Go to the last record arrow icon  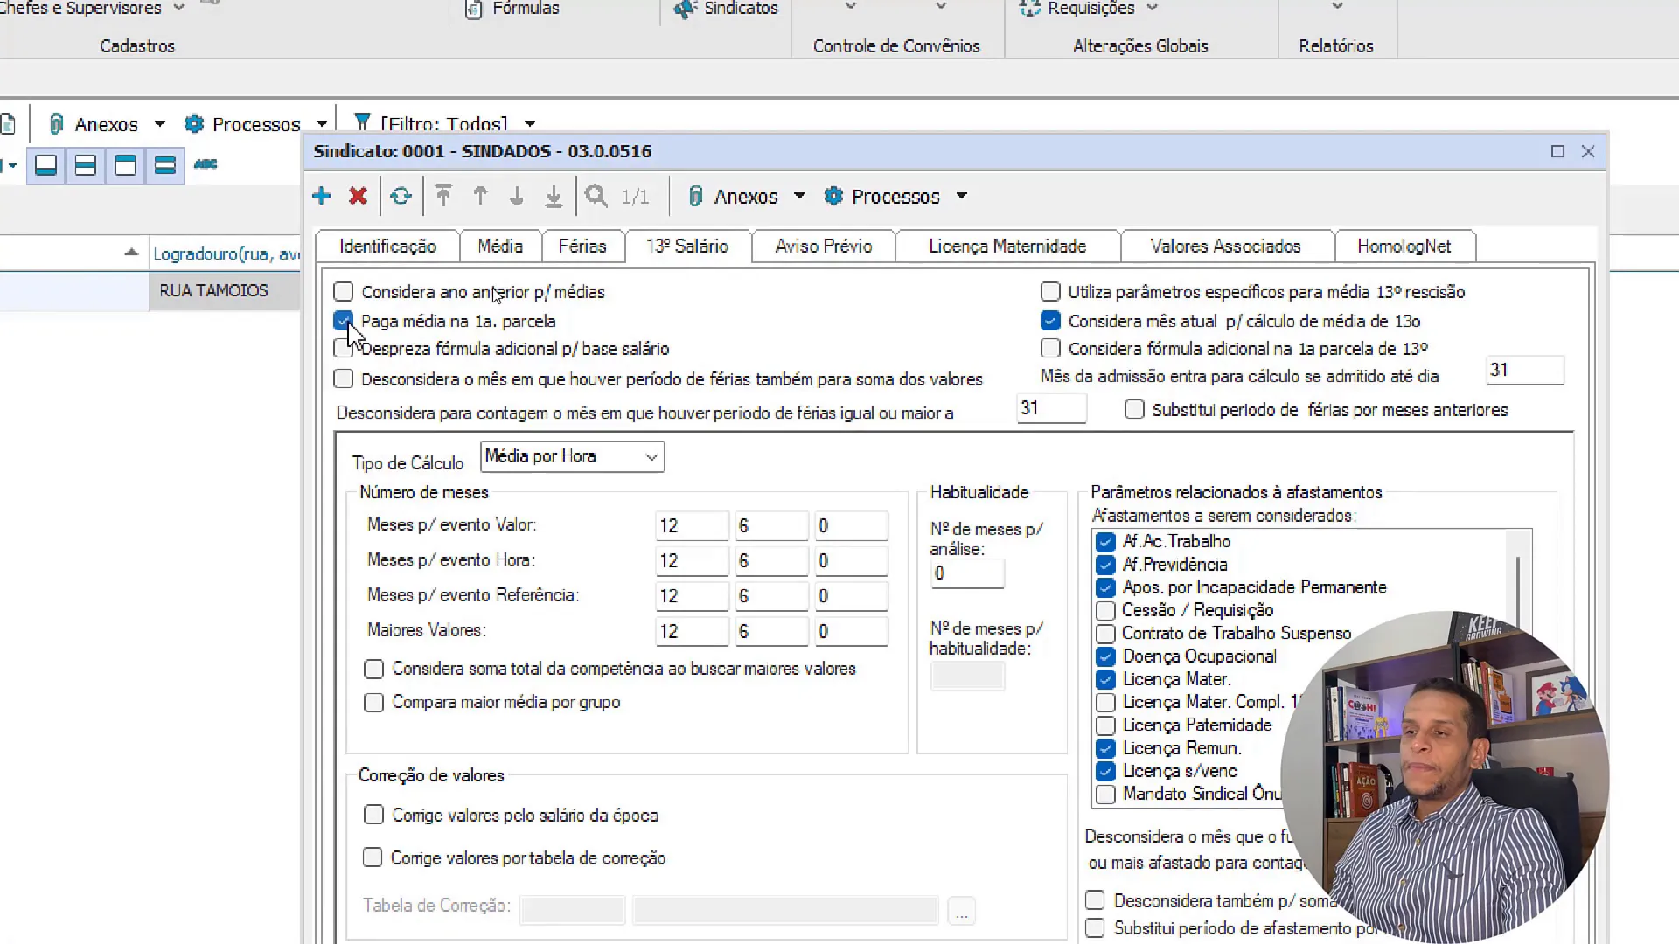coord(554,196)
